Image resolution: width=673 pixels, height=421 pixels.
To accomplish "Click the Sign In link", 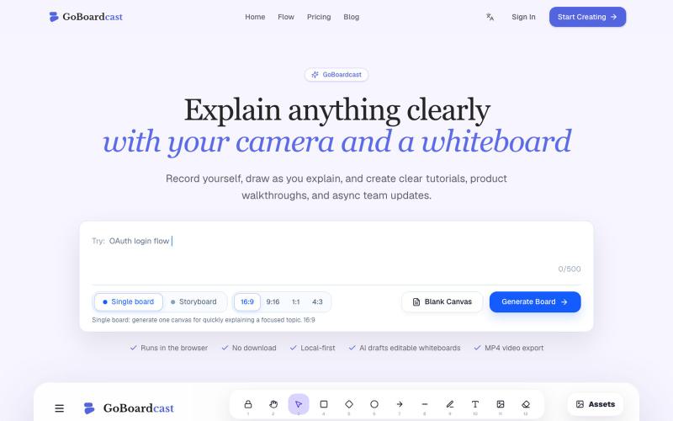I will click(x=523, y=17).
